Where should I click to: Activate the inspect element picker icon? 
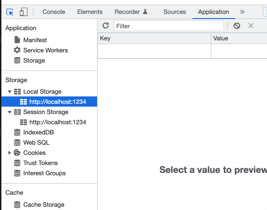pyautogui.click(x=10, y=12)
